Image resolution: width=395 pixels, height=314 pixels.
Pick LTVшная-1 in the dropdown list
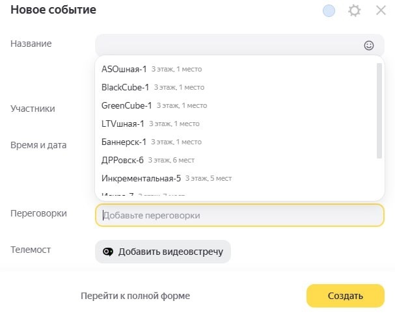(x=123, y=124)
